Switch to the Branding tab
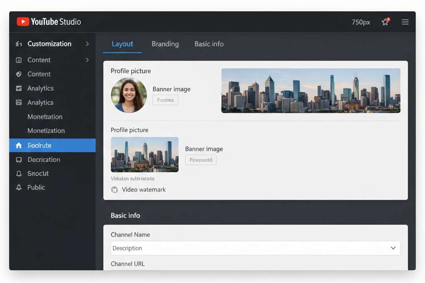425x283 pixels. point(165,44)
